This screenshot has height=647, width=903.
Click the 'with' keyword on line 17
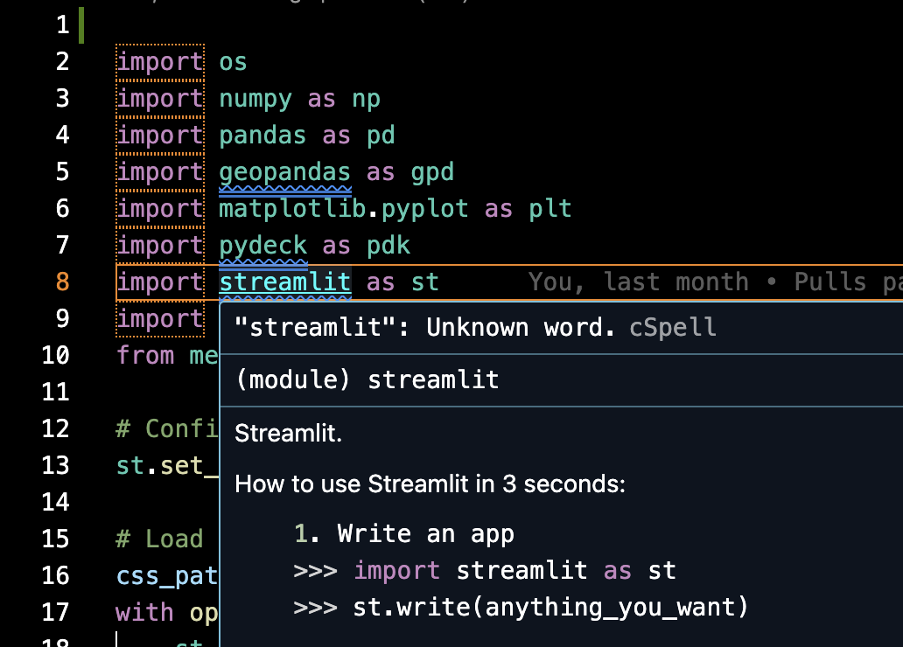coord(144,612)
